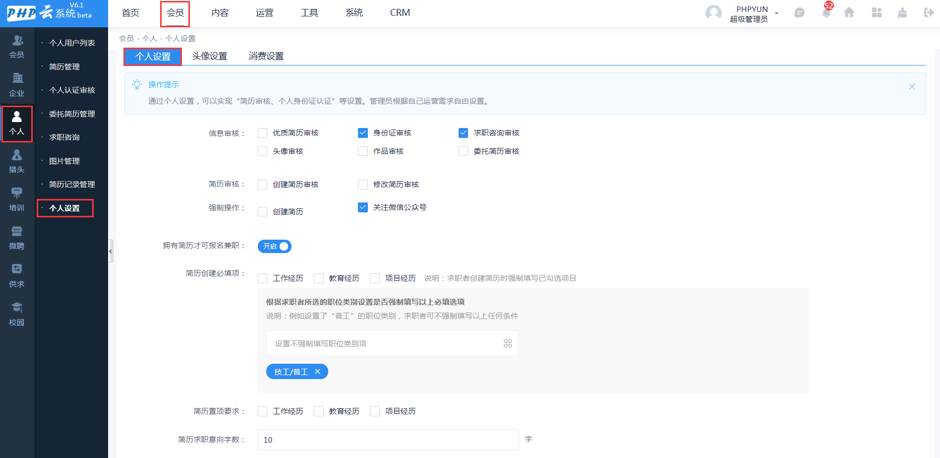This screenshot has width=940, height=458.
Task: Expand the PHPYUN account dropdown arrow
Action: (776, 13)
